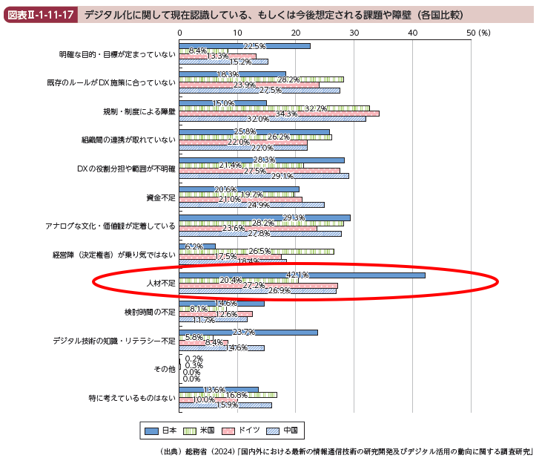Image resolution: width=539 pixels, height=461 pixels.
Task: Click the 出典 総務省 source citation text
Action: (x=345, y=451)
